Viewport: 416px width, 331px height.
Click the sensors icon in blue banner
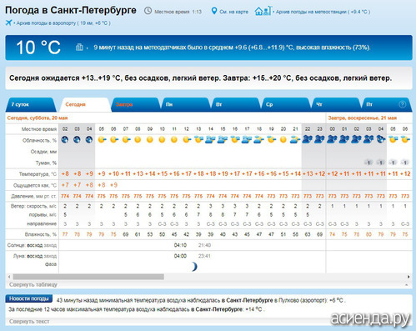(79, 47)
